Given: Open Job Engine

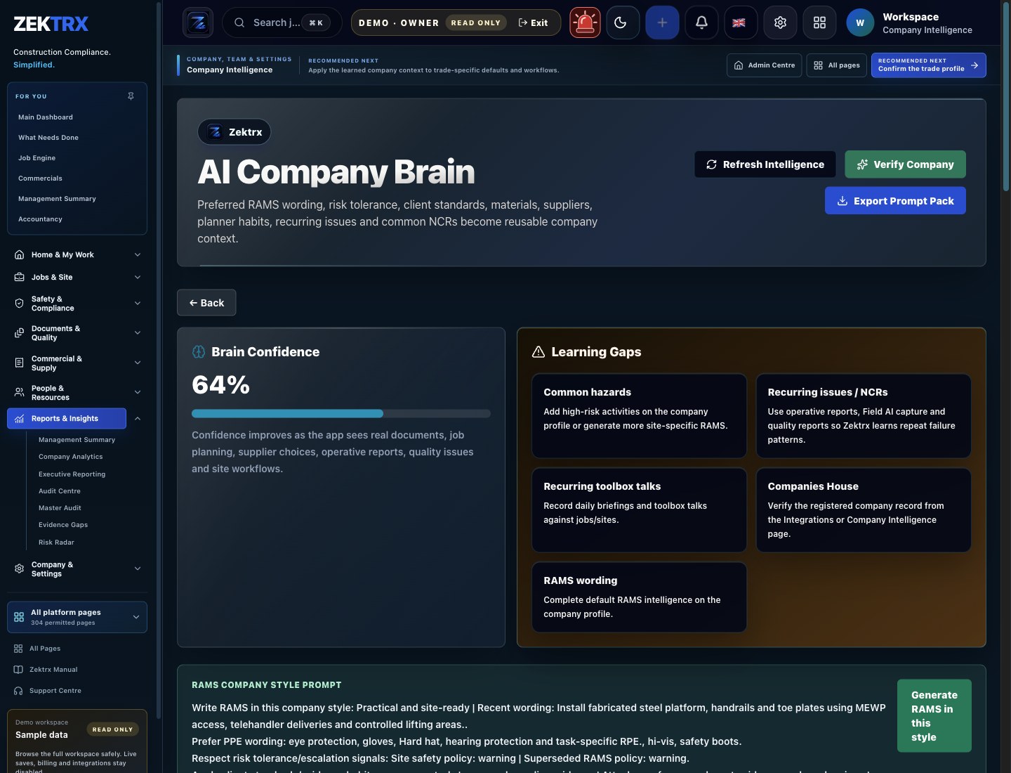Looking at the screenshot, I should pyautogui.click(x=37, y=158).
